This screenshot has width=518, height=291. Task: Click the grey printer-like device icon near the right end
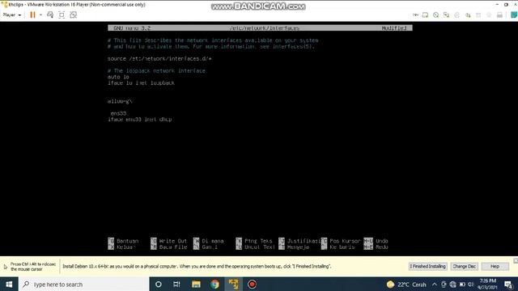tap(500, 15)
